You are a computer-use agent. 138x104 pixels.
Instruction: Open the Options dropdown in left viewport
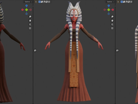pos(28,2)
